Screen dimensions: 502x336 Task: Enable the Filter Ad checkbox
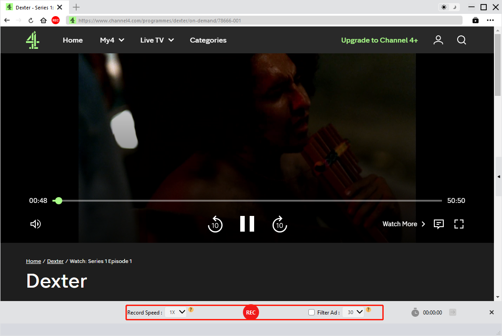[312, 312]
